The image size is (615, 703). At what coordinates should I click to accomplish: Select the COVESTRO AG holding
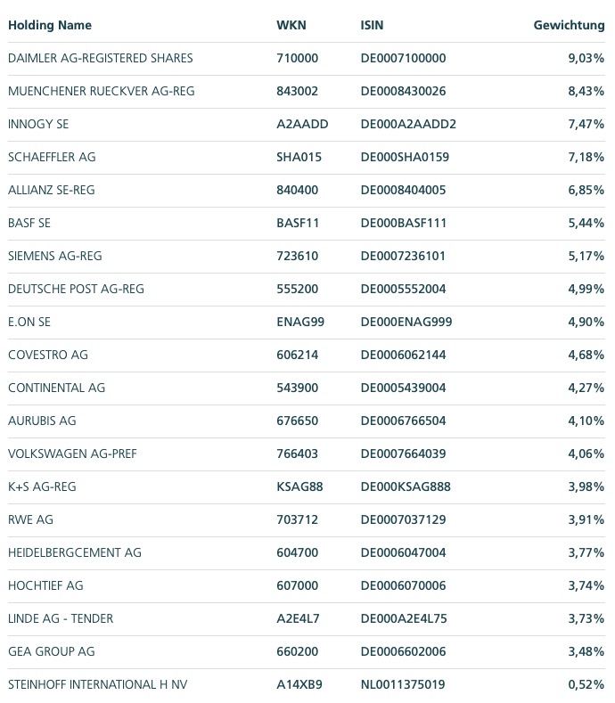pyautogui.click(x=48, y=355)
